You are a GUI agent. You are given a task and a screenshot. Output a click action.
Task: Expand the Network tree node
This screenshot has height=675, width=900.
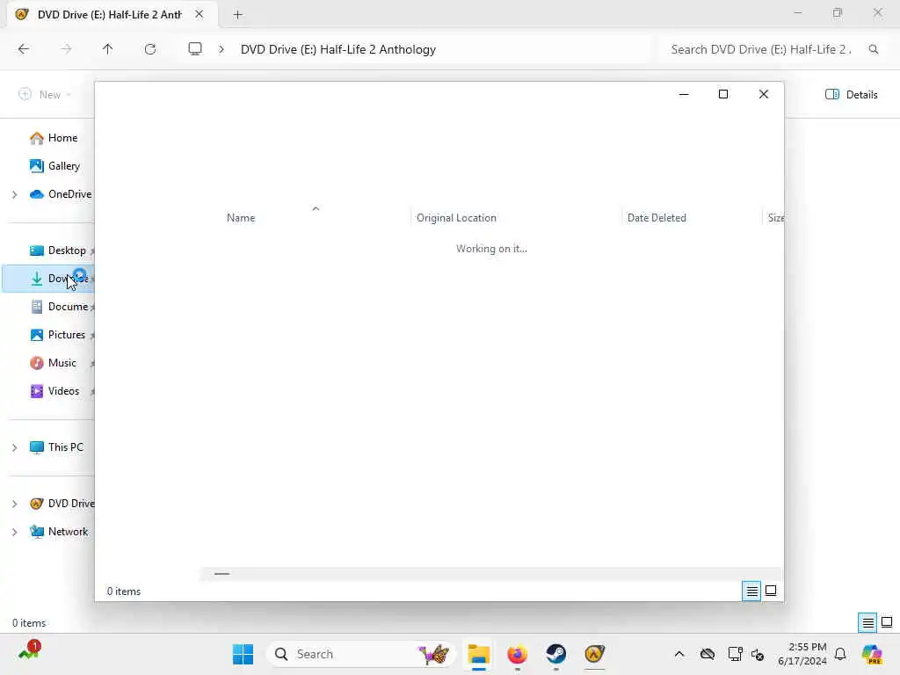14,532
